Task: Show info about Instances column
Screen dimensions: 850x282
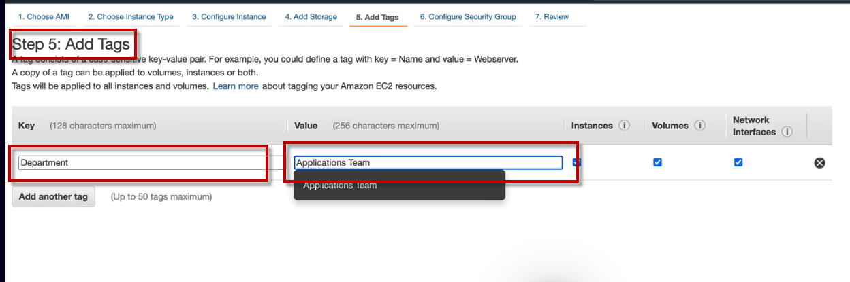Action: [624, 126]
